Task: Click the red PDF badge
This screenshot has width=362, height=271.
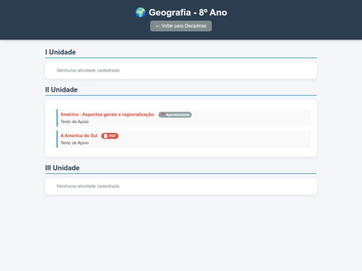Action: pos(110,136)
